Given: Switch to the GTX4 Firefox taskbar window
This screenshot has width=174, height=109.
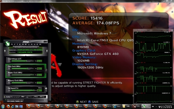Looking at the screenshot, I should [x=31, y=106].
